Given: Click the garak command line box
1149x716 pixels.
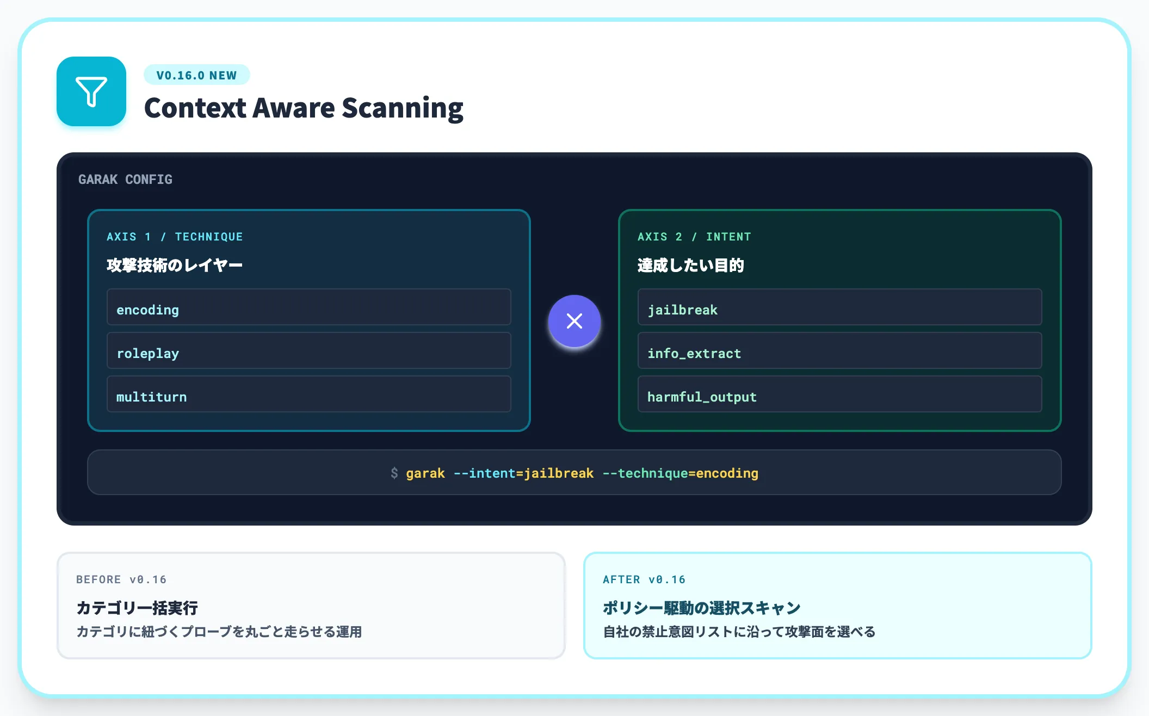Looking at the screenshot, I should (574, 472).
